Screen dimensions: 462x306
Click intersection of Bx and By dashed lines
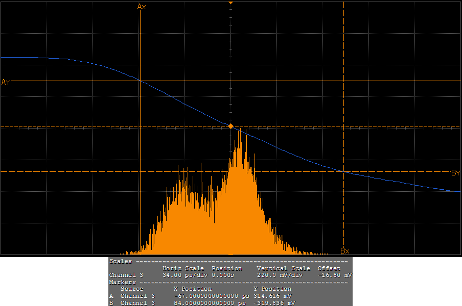343,172
